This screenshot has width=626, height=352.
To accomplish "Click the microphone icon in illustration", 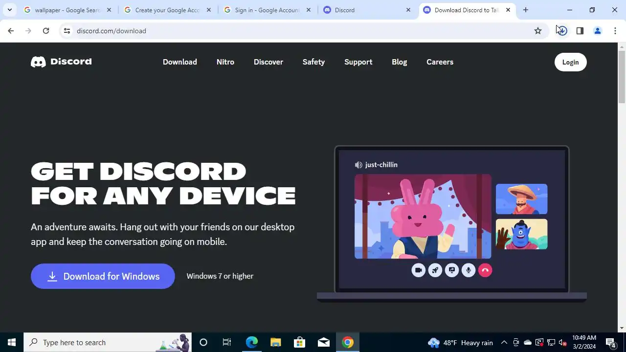I will click(468, 270).
